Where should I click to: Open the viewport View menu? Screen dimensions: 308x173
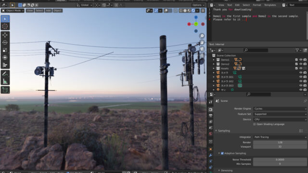point(30,11)
